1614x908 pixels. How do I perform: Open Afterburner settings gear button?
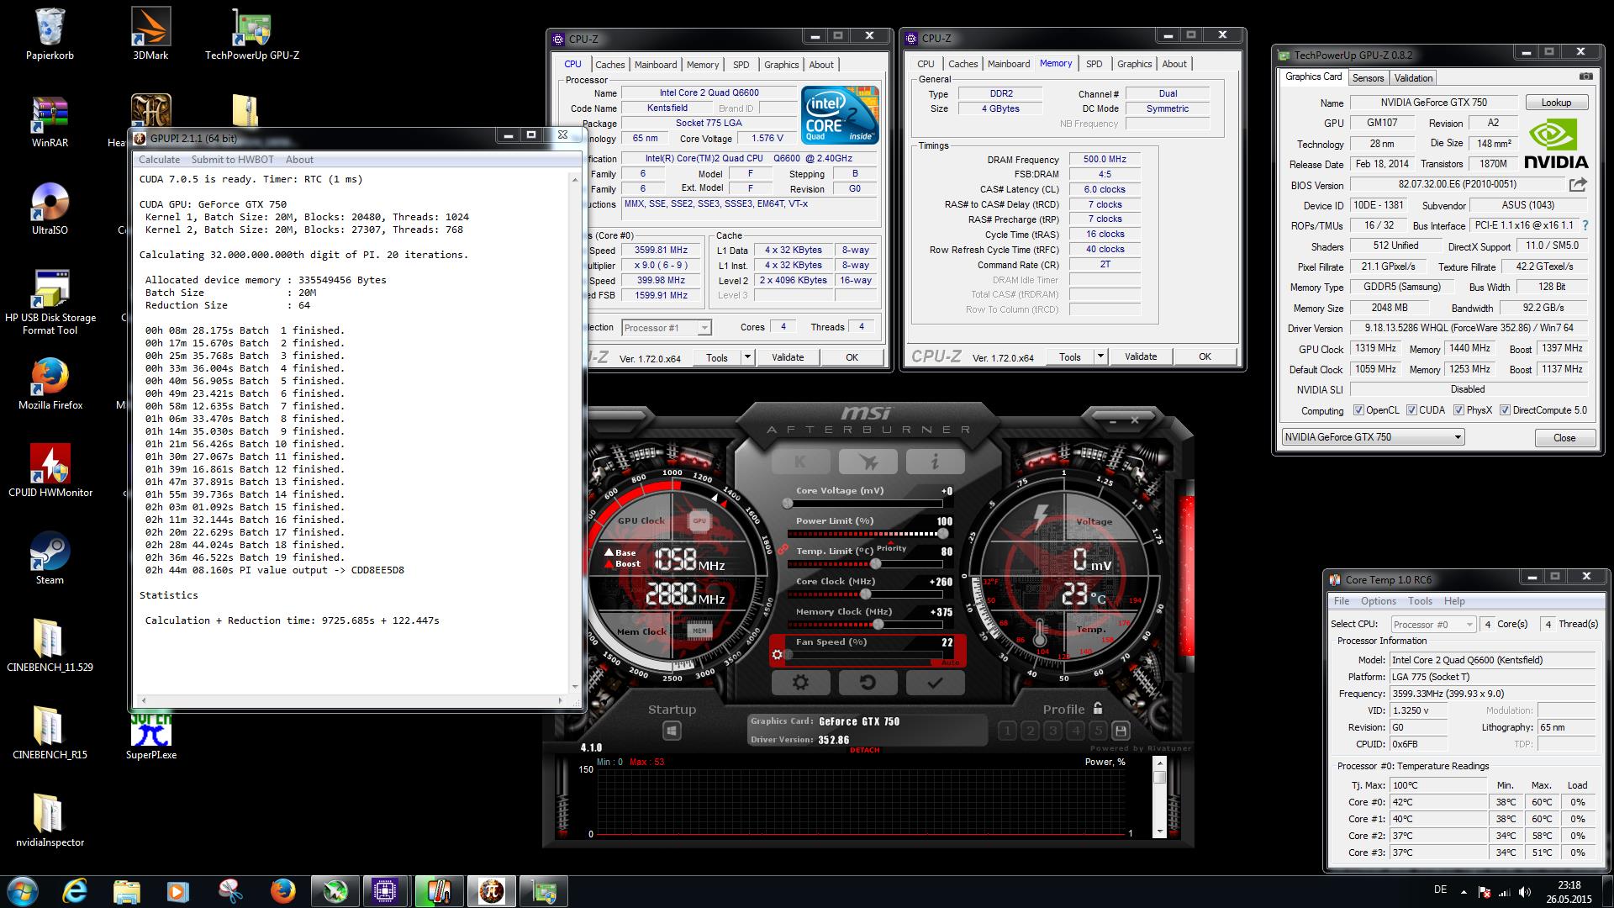coord(800,683)
